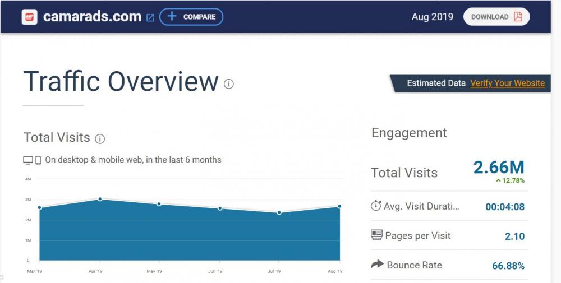Click the 2.66M total visits value

coord(499,167)
